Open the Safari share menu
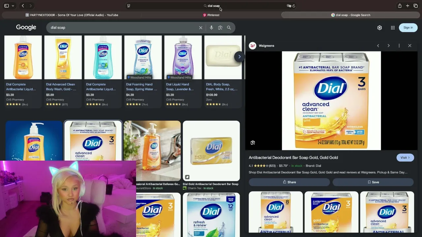 pos(400,6)
